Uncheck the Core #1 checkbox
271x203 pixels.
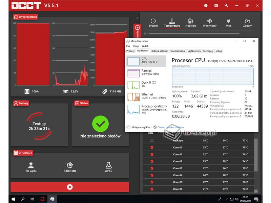152,154
